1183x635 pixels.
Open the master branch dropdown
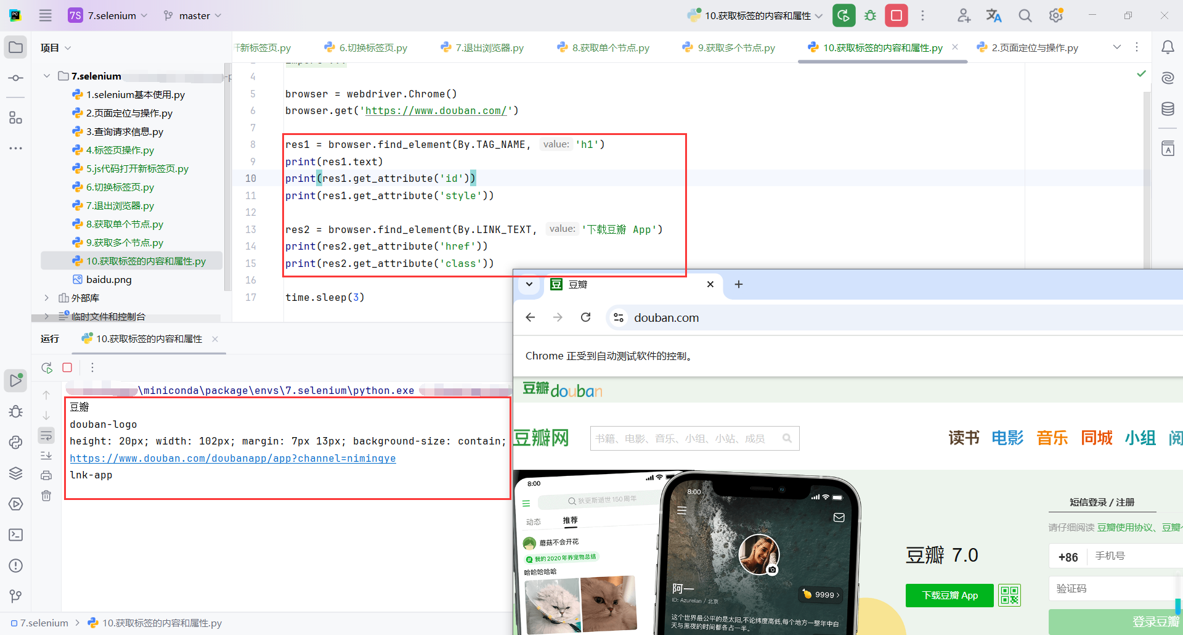coord(192,15)
